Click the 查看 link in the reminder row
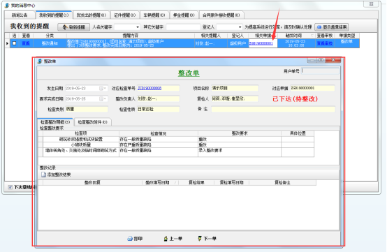 click(26, 43)
